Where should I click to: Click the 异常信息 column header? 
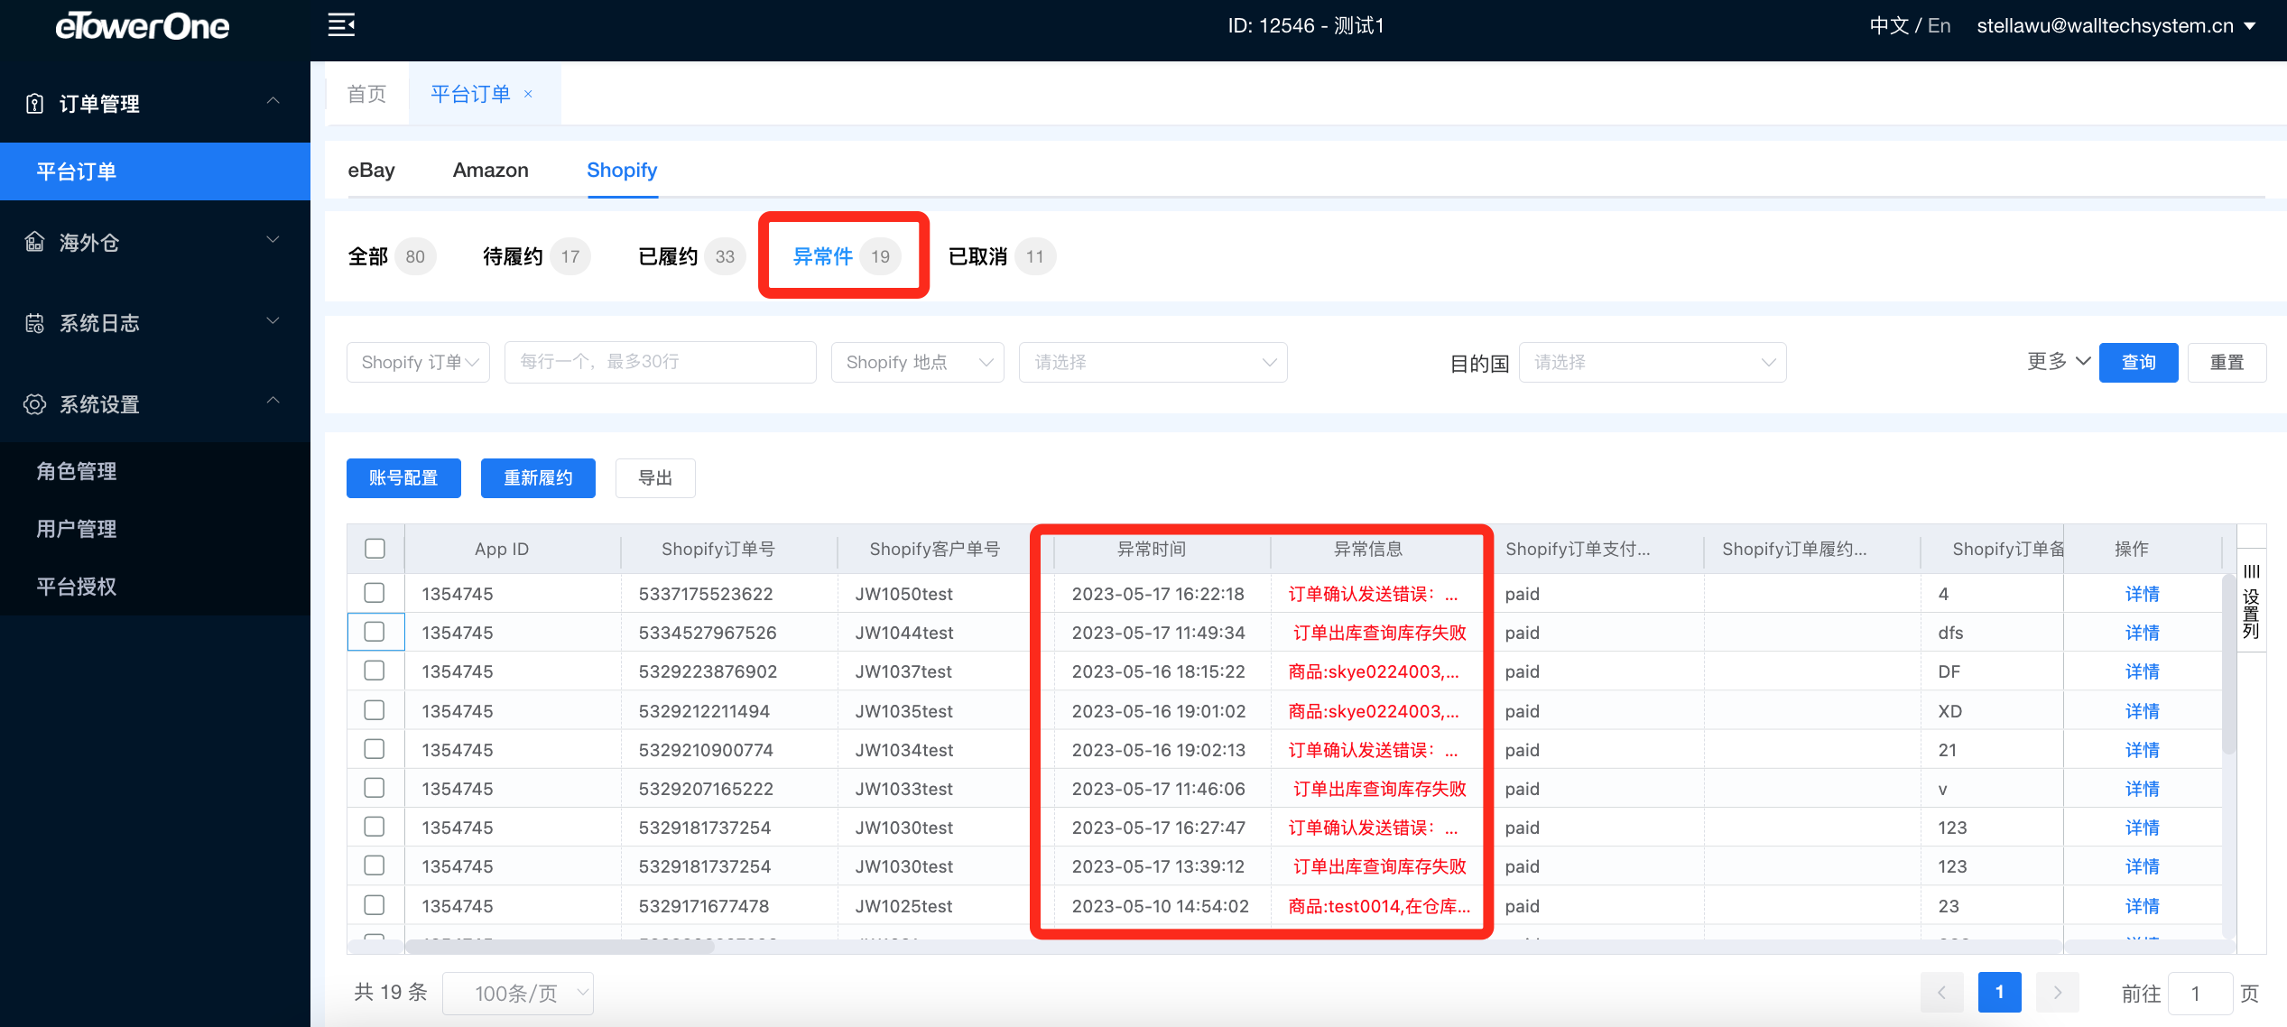1368,548
